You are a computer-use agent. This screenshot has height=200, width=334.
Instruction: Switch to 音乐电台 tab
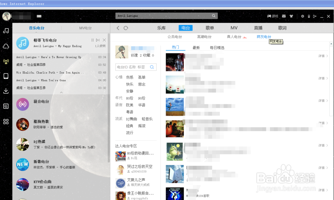[37, 28]
